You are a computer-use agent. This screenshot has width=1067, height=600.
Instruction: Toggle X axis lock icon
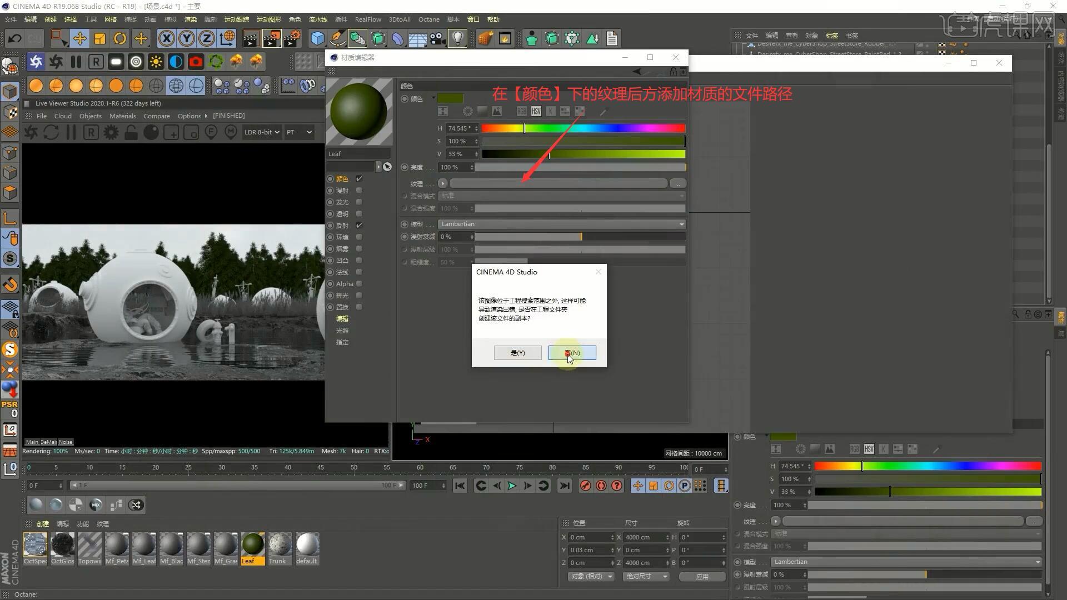166,38
